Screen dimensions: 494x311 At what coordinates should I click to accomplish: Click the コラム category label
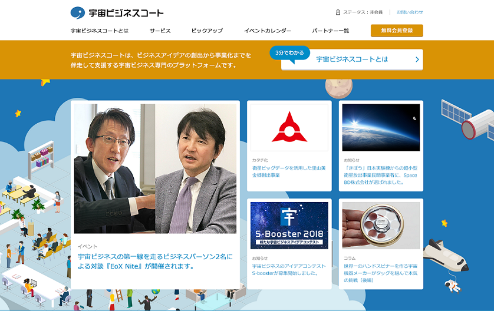click(x=350, y=258)
